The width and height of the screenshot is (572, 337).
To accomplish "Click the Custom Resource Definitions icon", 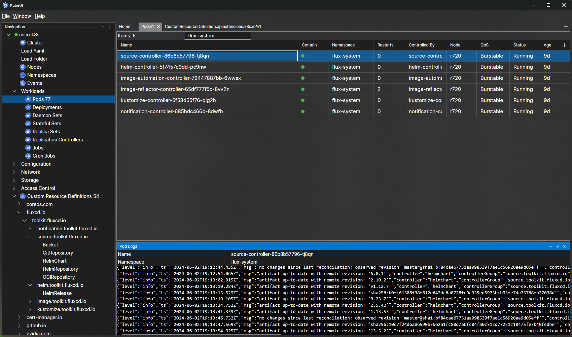I will [x=23, y=196].
